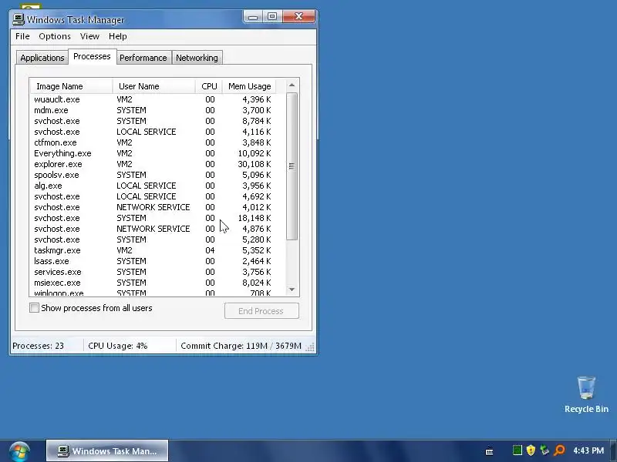The image size is (617, 462).
Task: Select svchost.exe using 8,784 K memory
Action: [157, 121]
